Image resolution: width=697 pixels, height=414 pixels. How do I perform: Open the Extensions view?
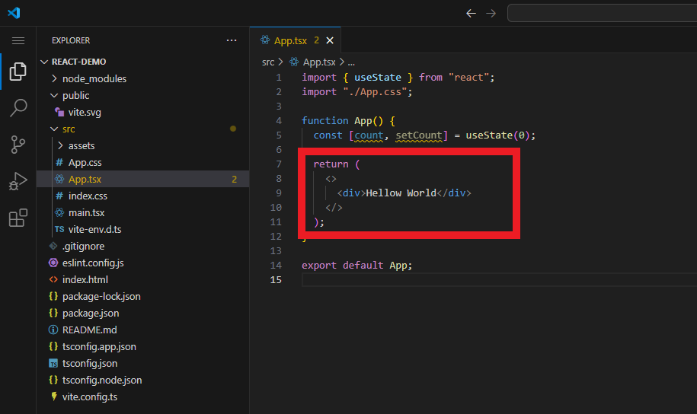tap(18, 218)
